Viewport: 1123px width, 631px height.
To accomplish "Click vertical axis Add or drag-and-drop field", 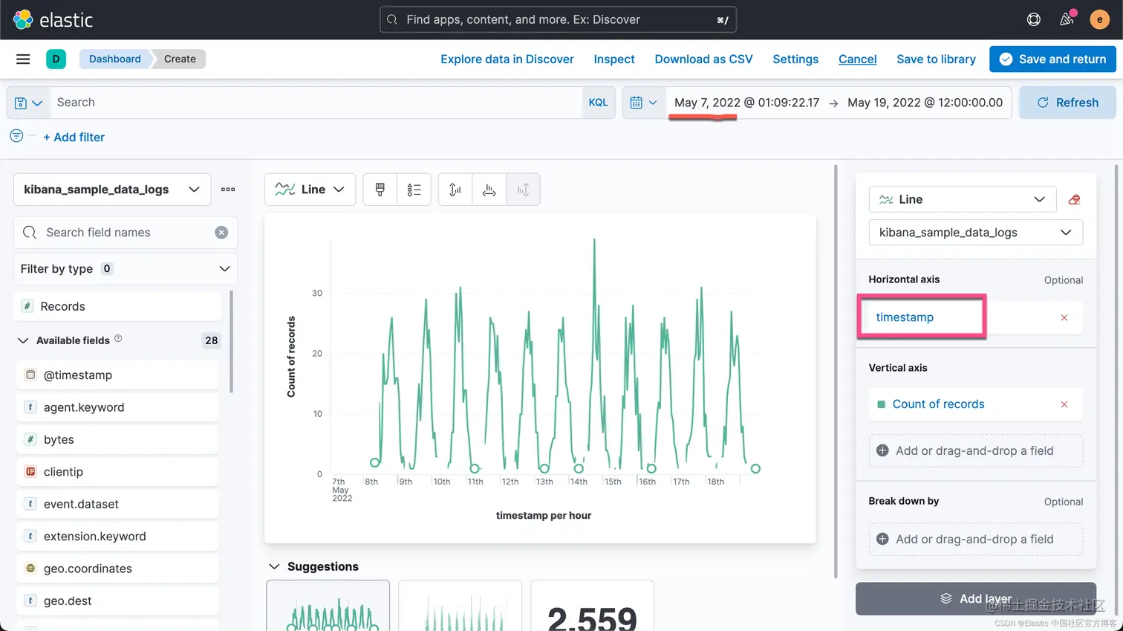I will [x=975, y=450].
